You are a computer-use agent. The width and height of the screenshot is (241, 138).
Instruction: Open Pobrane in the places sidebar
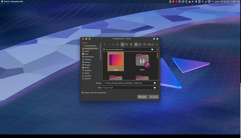point(90,60)
